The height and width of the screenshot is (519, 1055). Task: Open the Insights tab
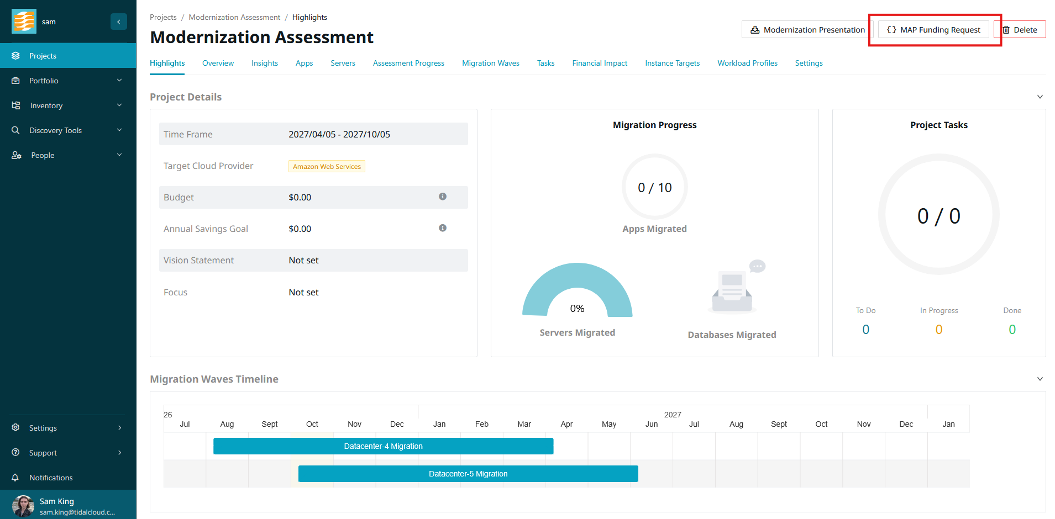(x=265, y=63)
